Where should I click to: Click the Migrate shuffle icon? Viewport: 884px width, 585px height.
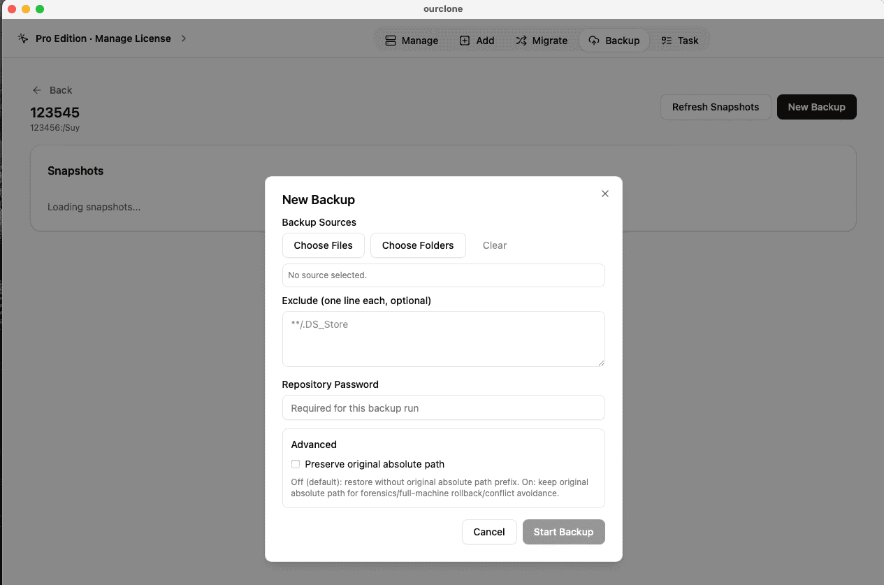(x=521, y=40)
